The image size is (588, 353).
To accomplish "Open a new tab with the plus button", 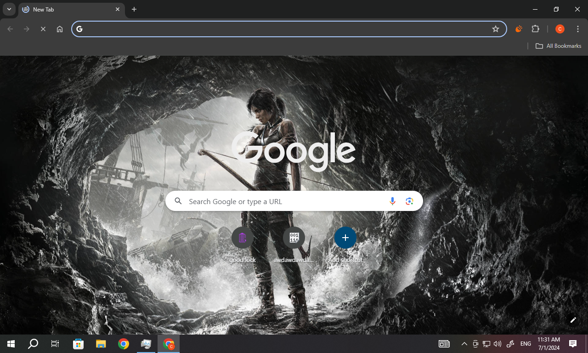I will coord(134,9).
